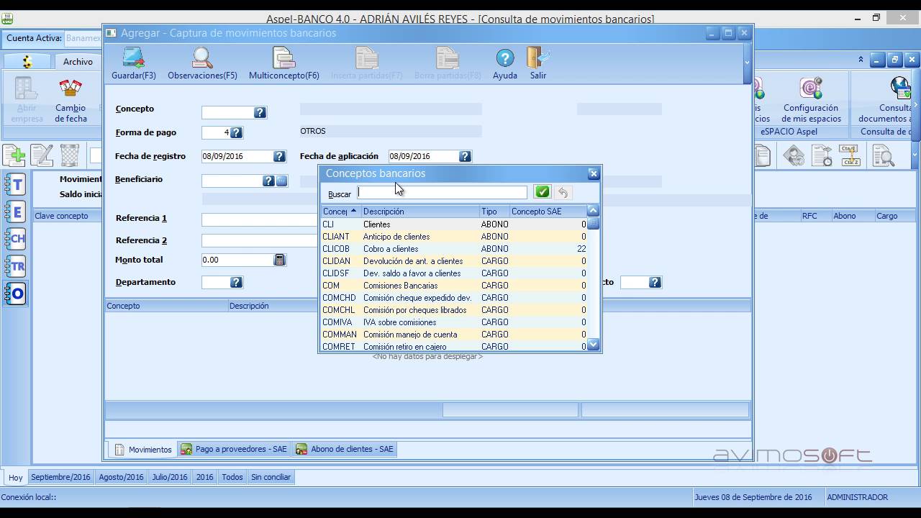Image resolution: width=921 pixels, height=518 pixels.
Task: Click Referencia 1 input field
Action: (x=260, y=219)
